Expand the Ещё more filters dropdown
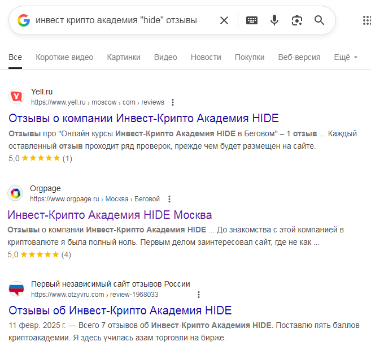This screenshot has height=350, width=371. (x=346, y=57)
